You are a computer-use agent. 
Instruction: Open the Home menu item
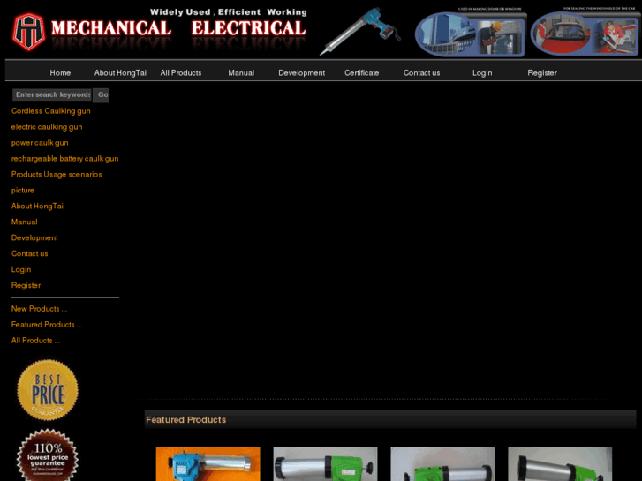pos(60,73)
